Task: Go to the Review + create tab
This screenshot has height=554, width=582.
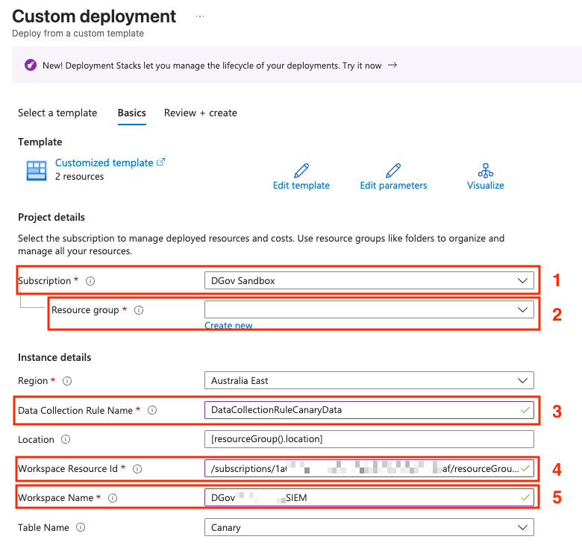Action: pos(201,113)
